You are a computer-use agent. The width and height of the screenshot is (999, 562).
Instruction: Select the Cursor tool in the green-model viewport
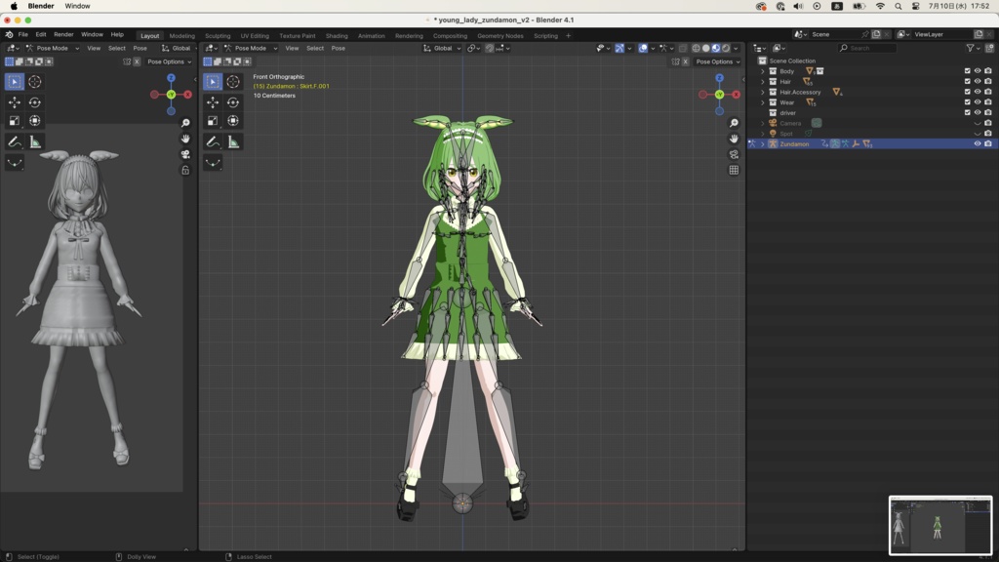click(x=233, y=82)
